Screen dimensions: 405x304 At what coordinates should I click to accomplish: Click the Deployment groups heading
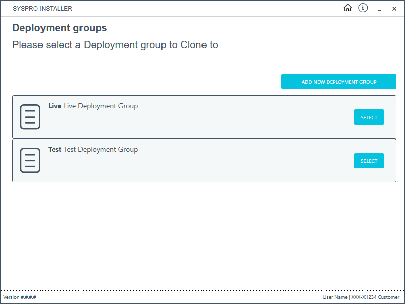pos(60,28)
